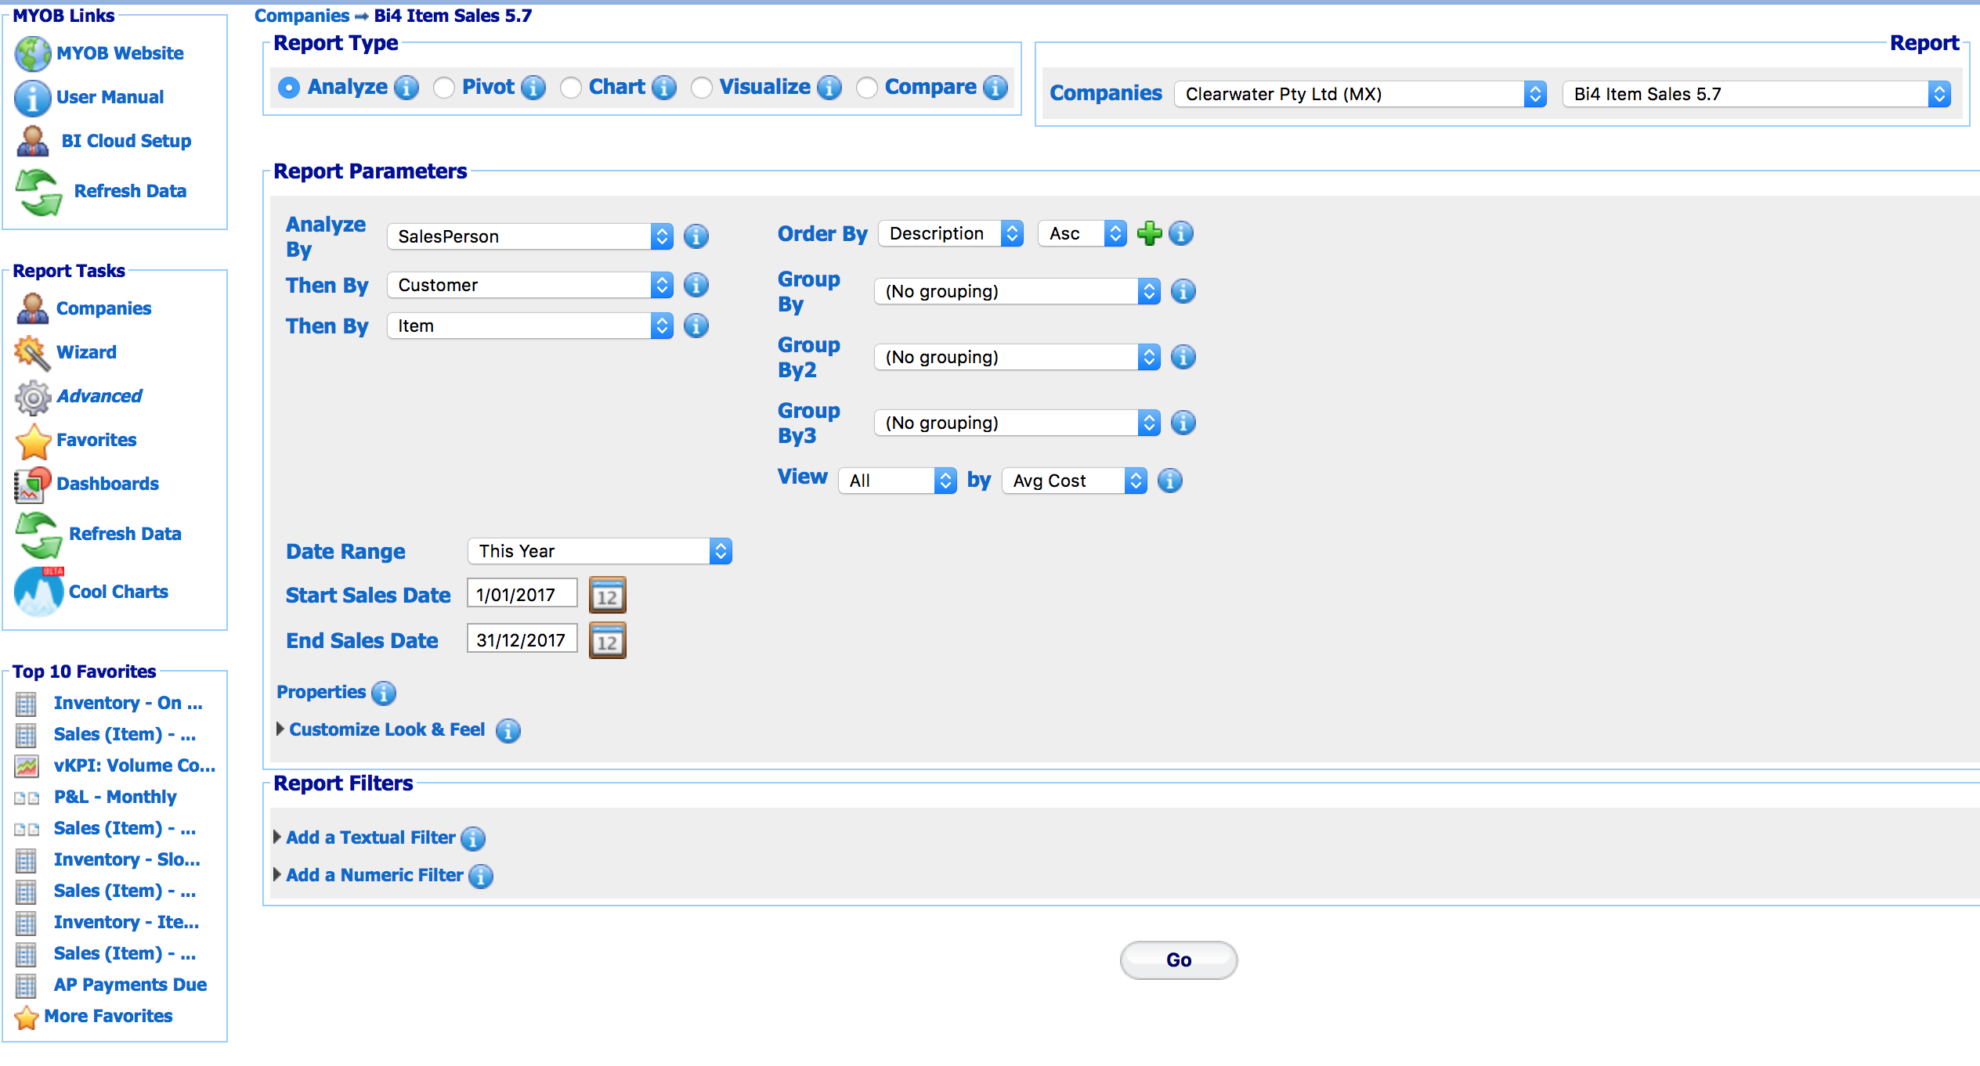
Task: Open Inventory - On ... favorite
Action: [x=128, y=703]
